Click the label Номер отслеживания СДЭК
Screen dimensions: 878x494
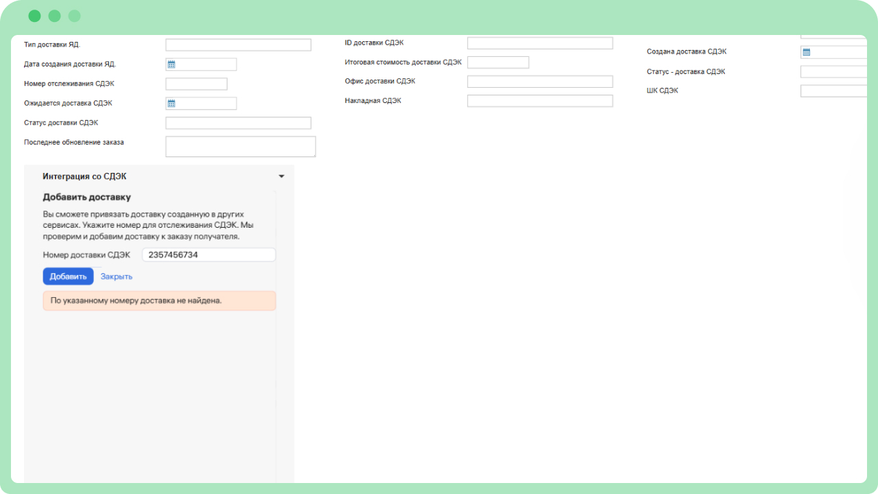[x=69, y=84]
